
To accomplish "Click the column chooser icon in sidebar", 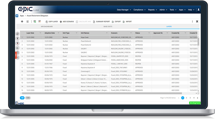I will (x=18, y=53).
